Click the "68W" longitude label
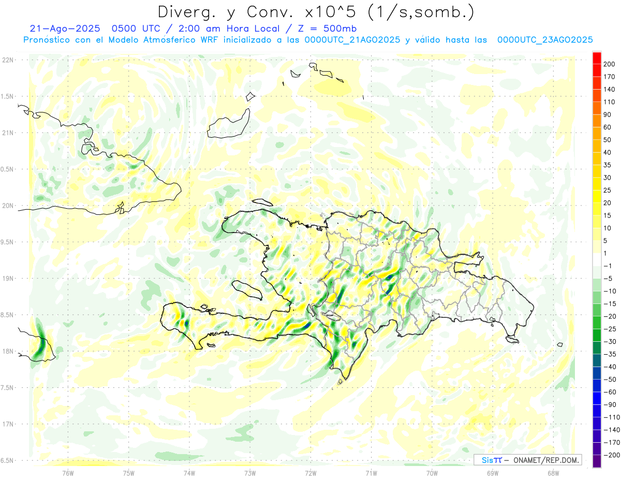621x480 pixels. point(553,473)
